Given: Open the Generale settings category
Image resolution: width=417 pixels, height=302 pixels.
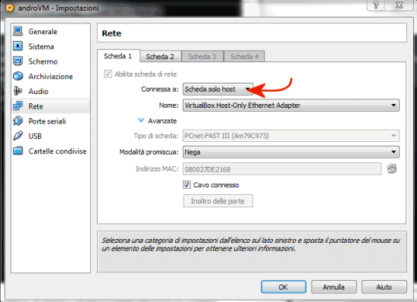Looking at the screenshot, I should click(42, 32).
